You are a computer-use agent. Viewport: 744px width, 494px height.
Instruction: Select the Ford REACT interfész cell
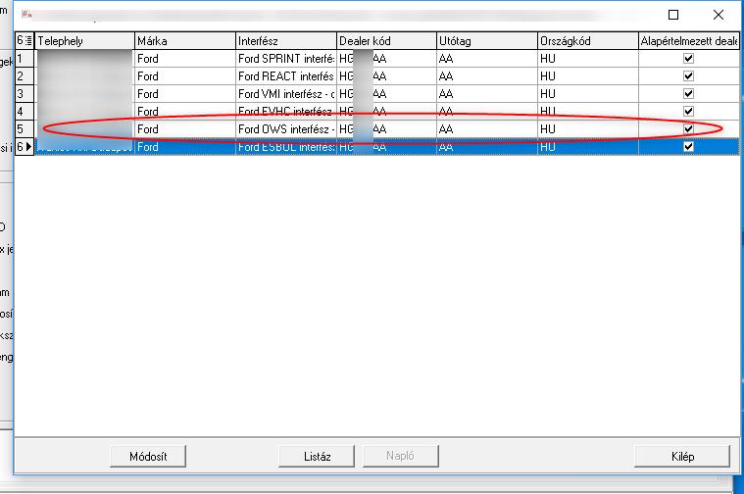[x=286, y=75]
